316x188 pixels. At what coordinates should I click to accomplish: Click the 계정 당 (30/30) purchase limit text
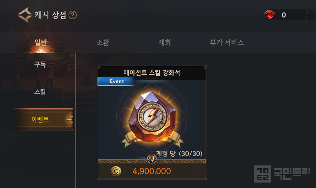[179, 154]
